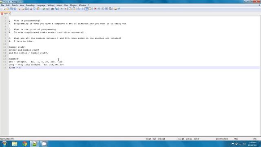Open the Run menu
The image size is (261, 147).
66,5
